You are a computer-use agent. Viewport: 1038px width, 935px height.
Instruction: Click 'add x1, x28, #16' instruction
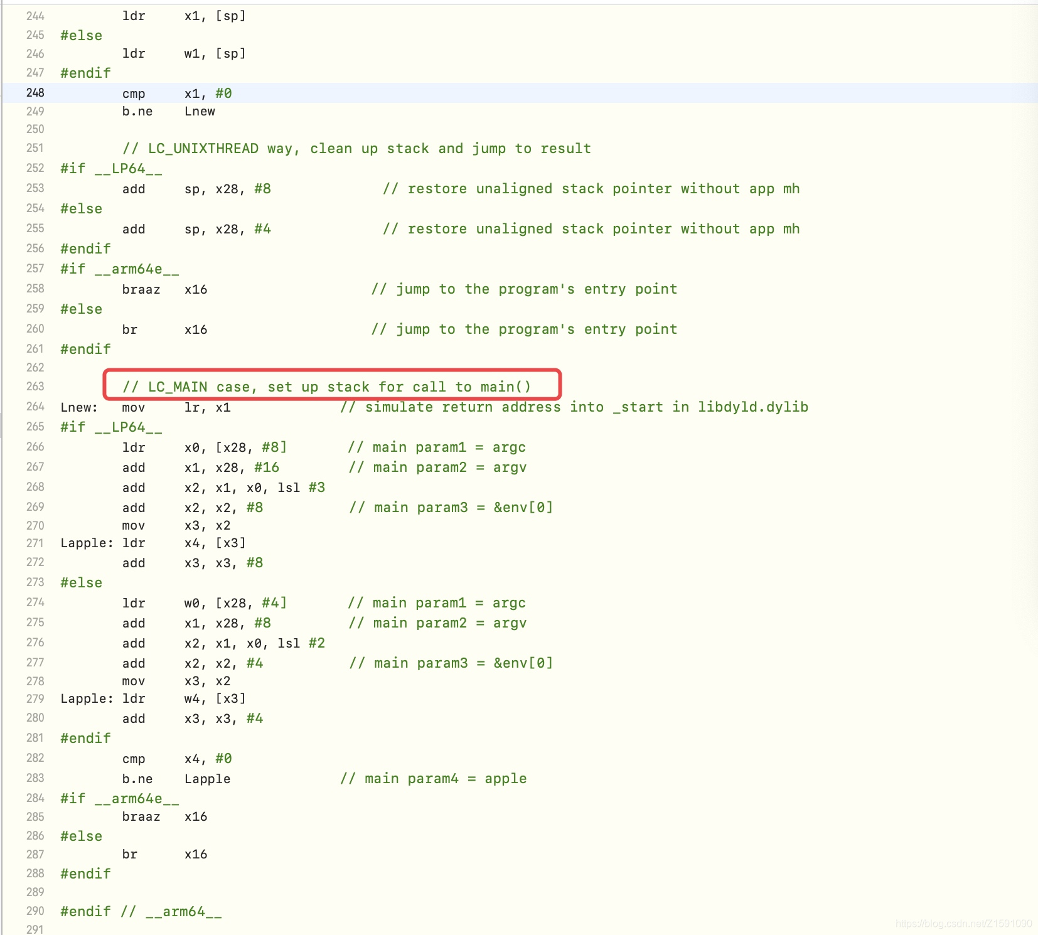point(201,467)
